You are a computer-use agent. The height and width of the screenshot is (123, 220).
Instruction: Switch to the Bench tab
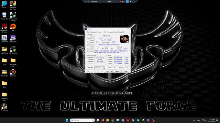(x=116, y=32)
